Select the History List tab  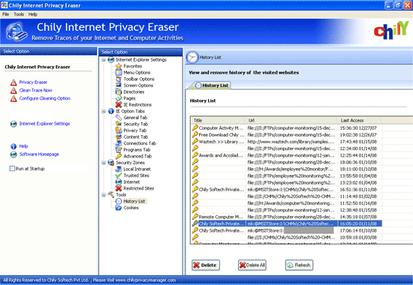(213, 85)
